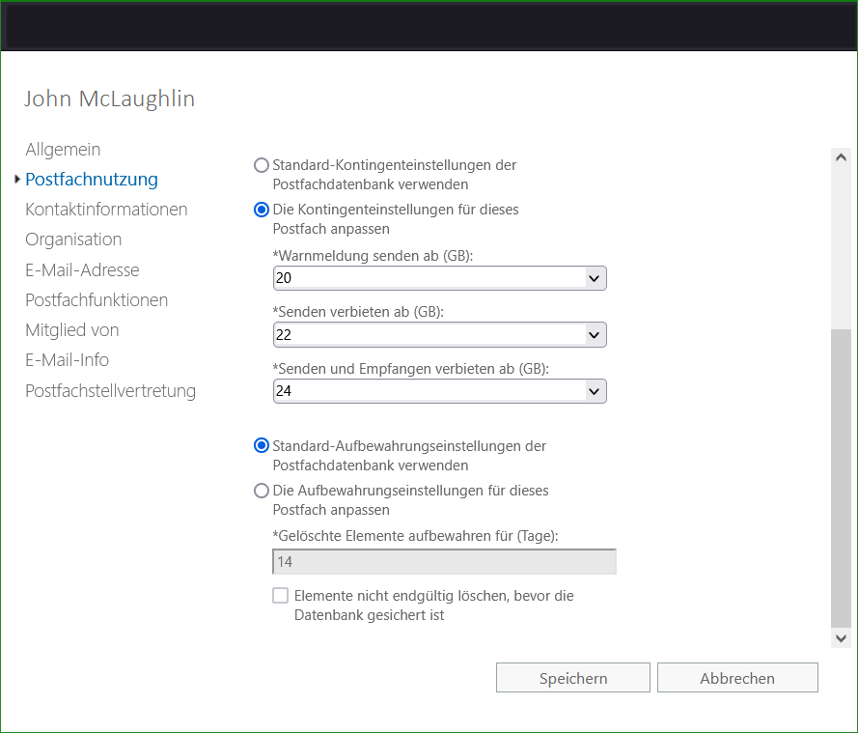Open the Mitglied von section
The width and height of the screenshot is (858, 733).
(71, 329)
